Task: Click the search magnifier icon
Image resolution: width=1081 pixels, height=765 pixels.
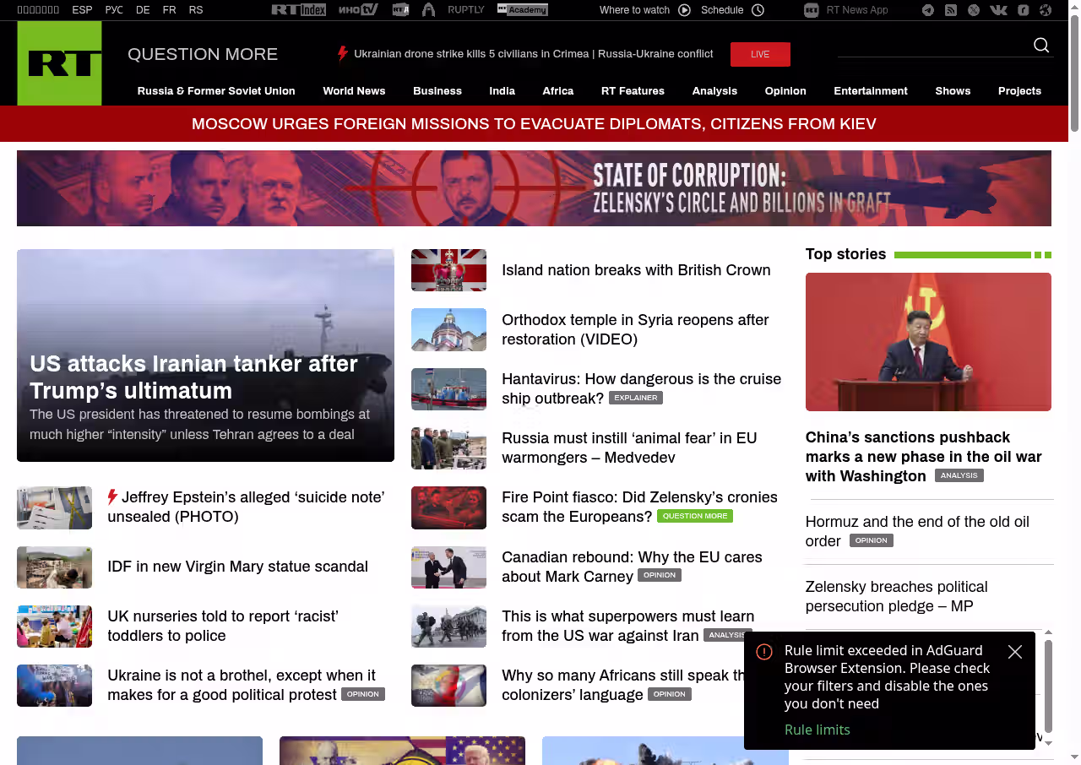Action: pos(1041,46)
